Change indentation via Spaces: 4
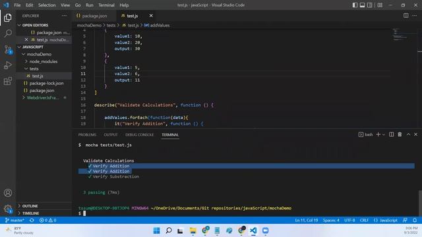 click(331, 221)
